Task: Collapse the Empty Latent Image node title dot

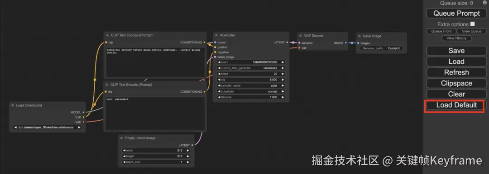Action: coord(122,138)
